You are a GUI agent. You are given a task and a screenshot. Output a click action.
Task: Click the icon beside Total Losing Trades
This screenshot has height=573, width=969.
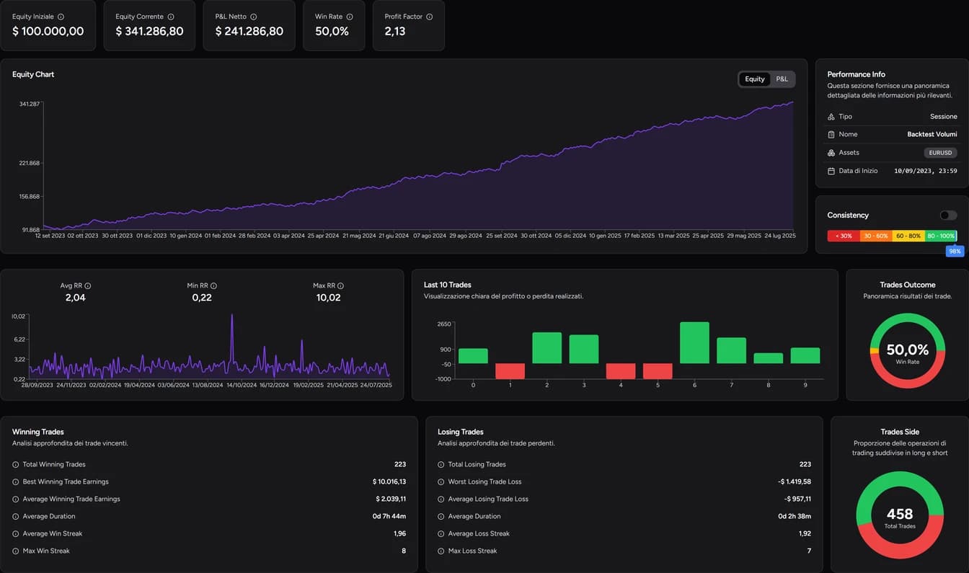(x=441, y=464)
